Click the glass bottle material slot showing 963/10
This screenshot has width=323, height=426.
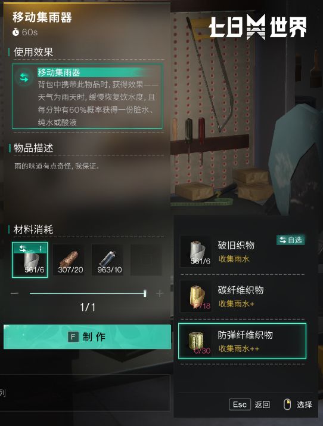[108, 260]
